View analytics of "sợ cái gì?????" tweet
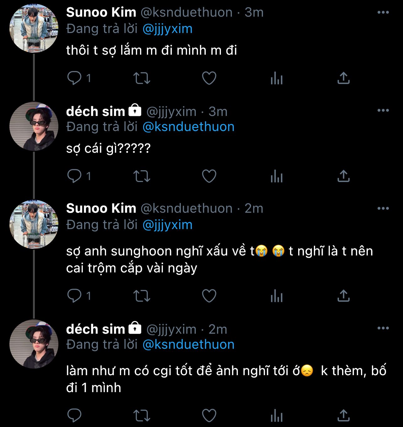Image resolution: width=403 pixels, height=427 pixels. [277, 176]
